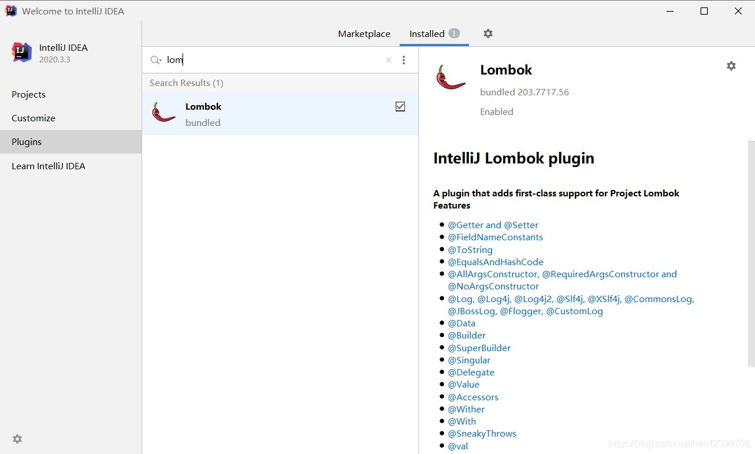Click the IntelliJ IDEA title bar icon

(x=11, y=11)
